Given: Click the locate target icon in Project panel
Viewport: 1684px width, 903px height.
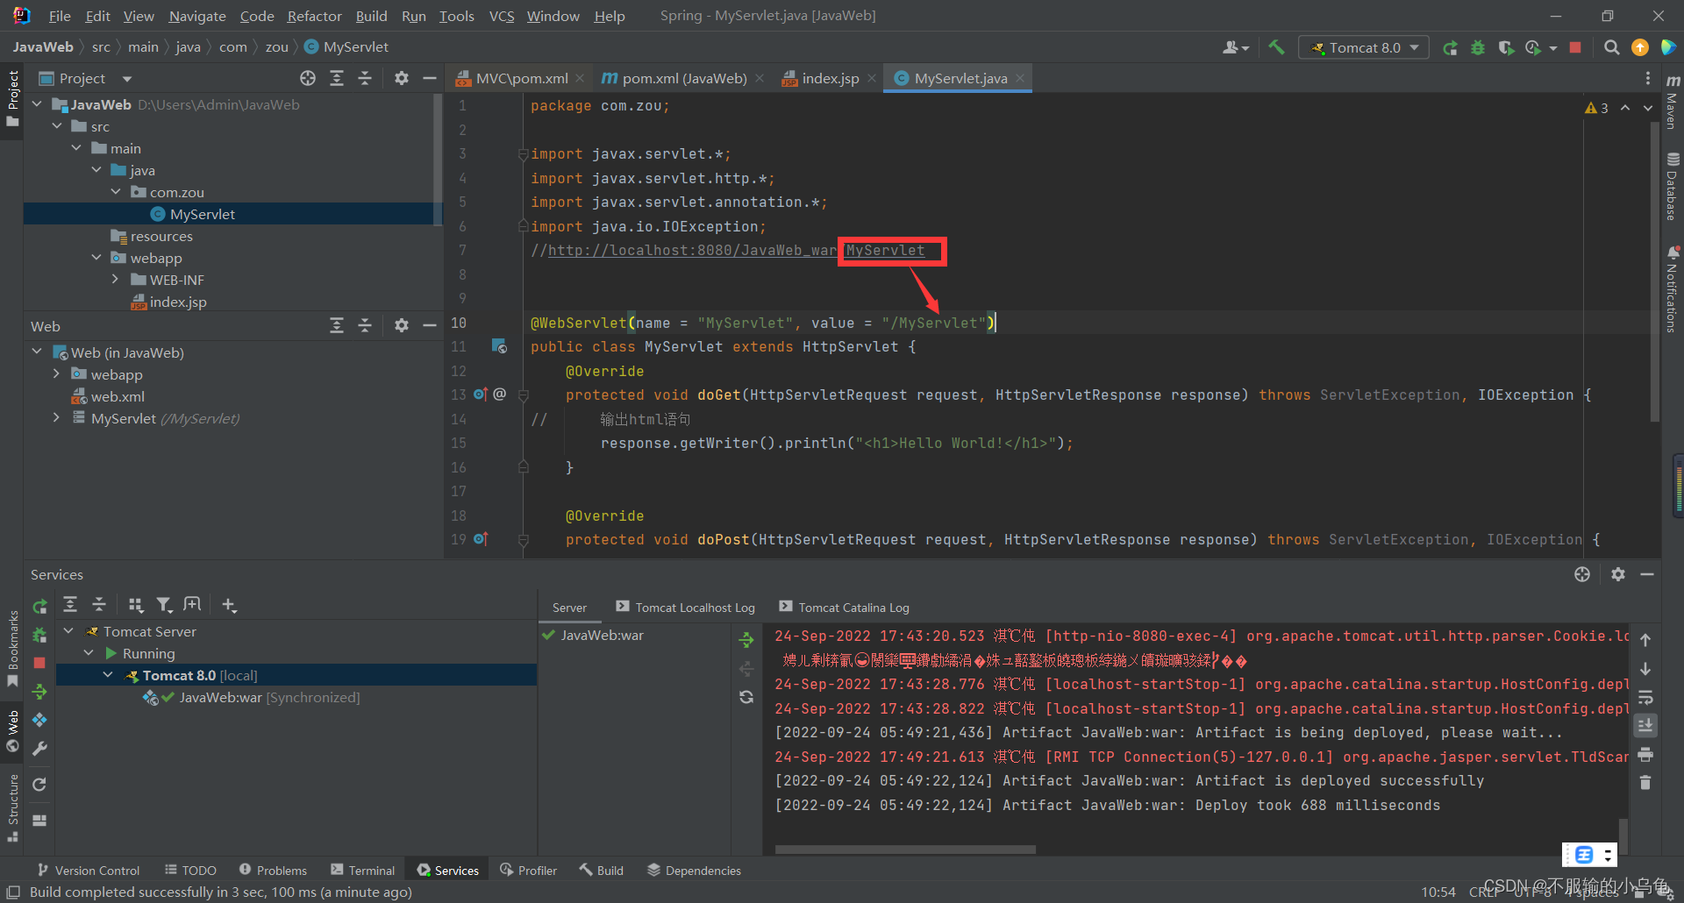Looking at the screenshot, I should (308, 78).
